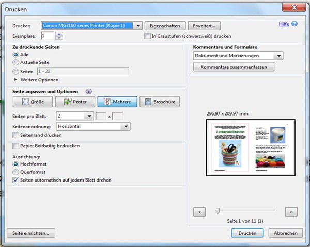Go to next preview page arrow

pyautogui.click(x=291, y=211)
